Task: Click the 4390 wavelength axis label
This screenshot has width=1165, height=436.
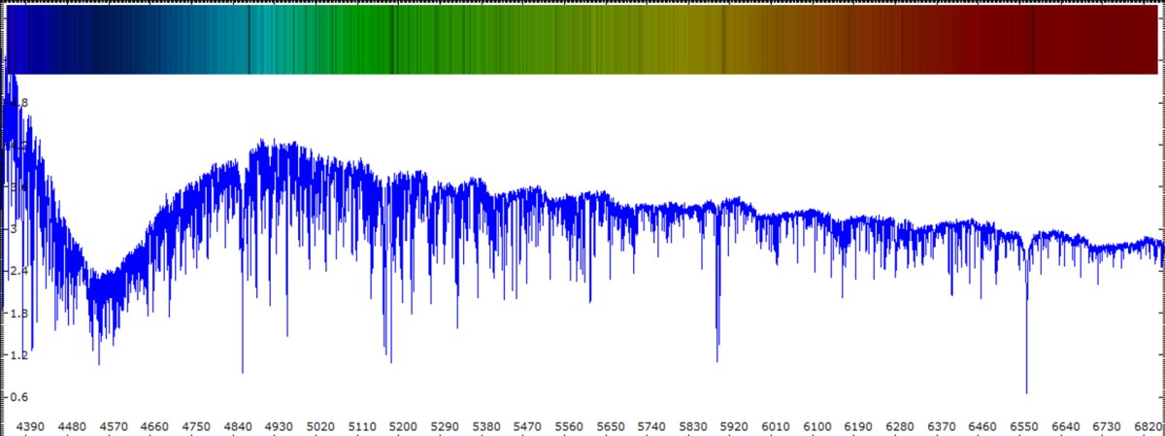Action: [x=31, y=425]
